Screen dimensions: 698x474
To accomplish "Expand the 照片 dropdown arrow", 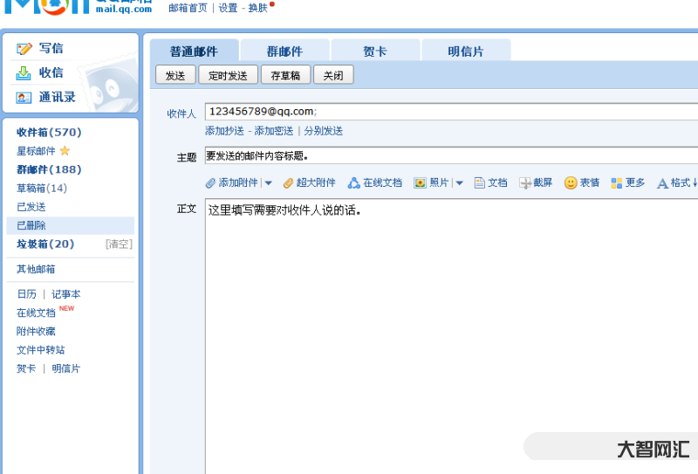I will coord(459,183).
